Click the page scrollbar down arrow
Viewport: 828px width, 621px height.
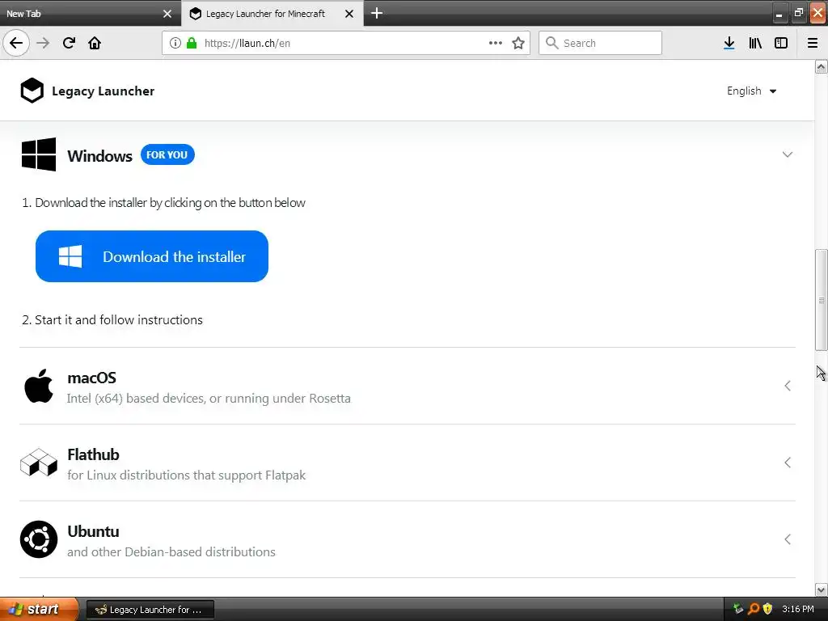821,589
